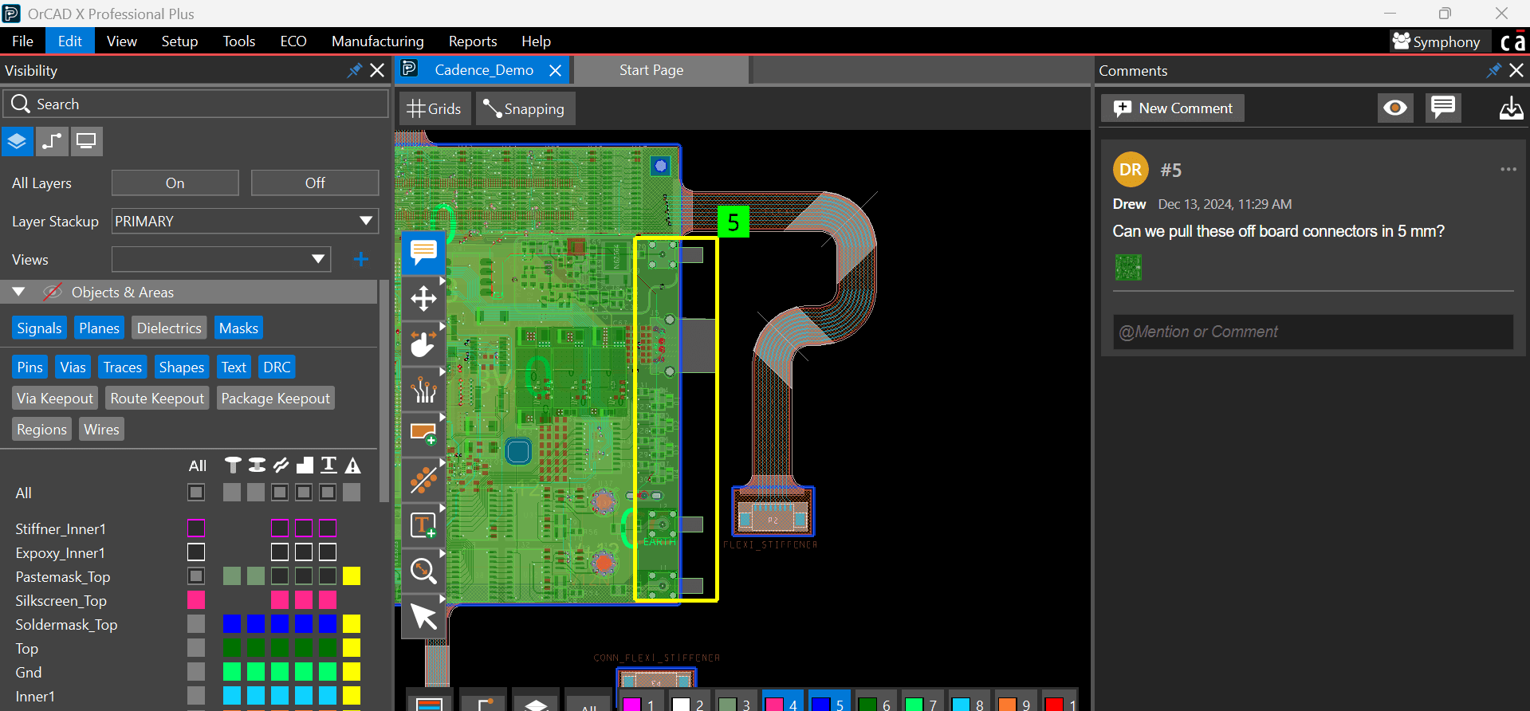Click the Visibility panel Search field
1530x711 pixels.
196,104
